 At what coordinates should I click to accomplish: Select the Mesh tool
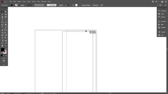2,35
